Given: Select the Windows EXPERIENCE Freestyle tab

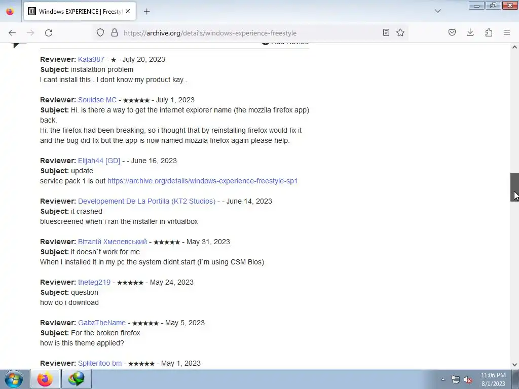Looking at the screenshot, I should pyautogui.click(x=80, y=12).
